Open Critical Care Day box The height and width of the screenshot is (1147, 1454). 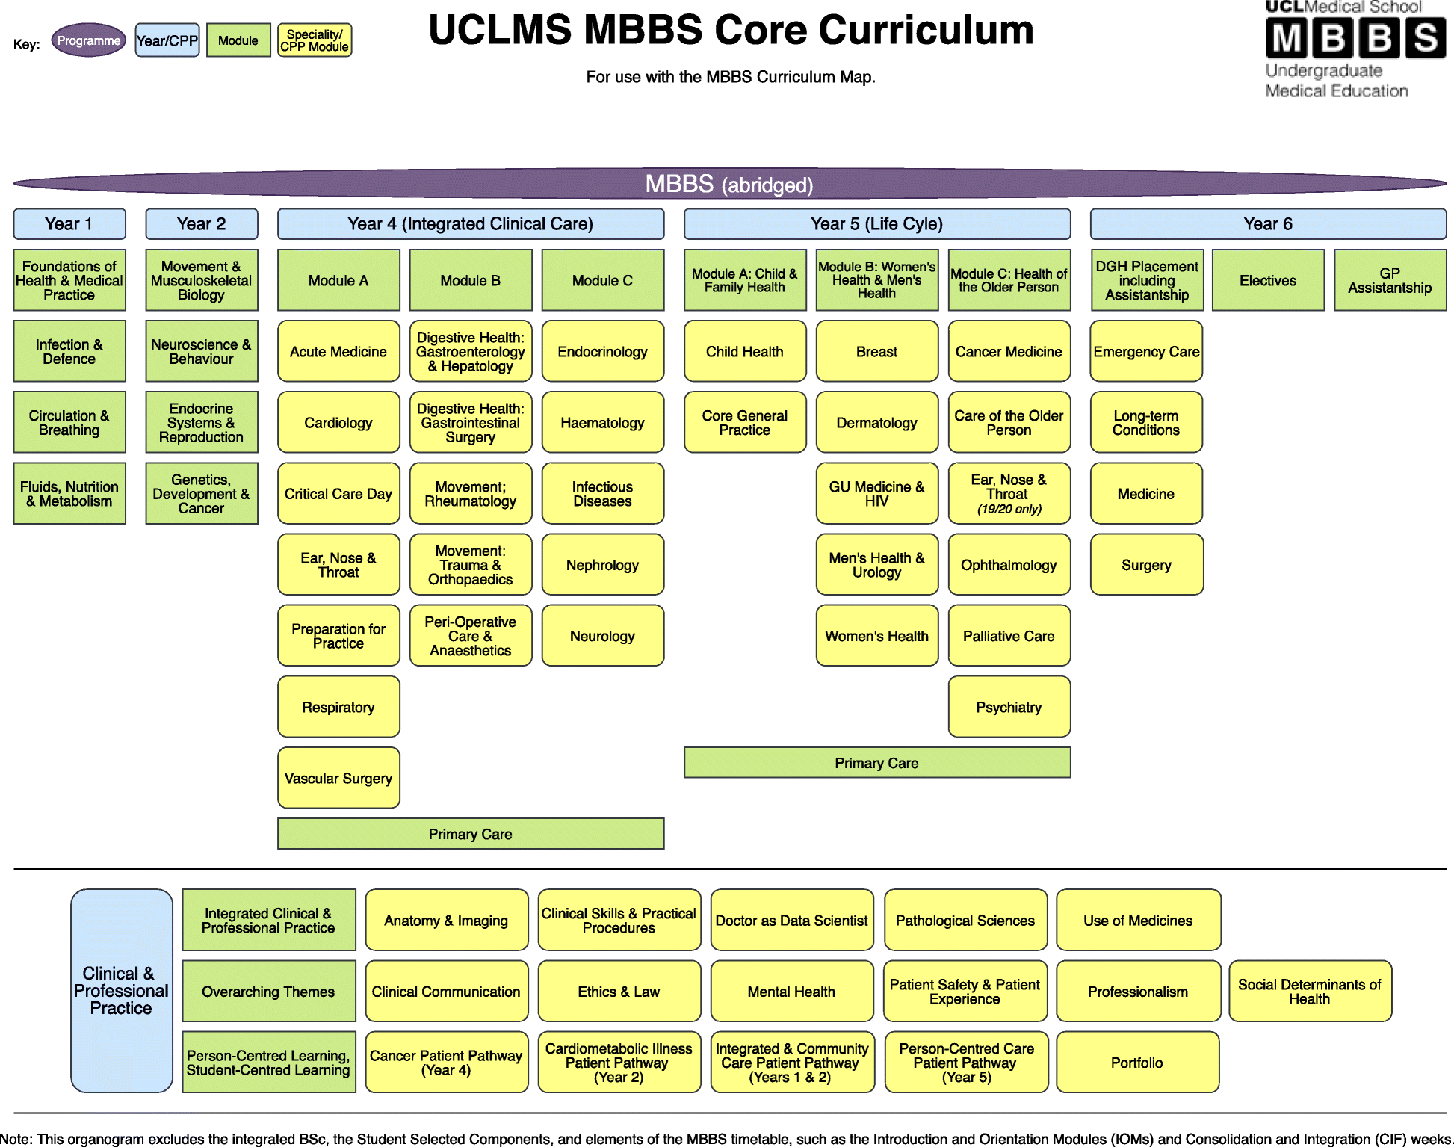(338, 493)
